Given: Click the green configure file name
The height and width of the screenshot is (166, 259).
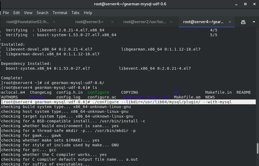Looking at the screenshot, I should pyautogui.click(x=98, y=93).
